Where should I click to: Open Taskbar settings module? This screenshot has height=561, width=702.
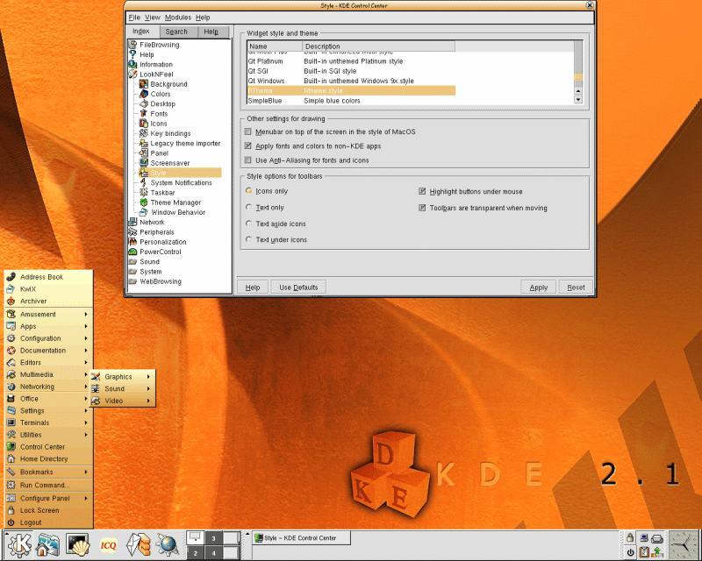(x=157, y=192)
